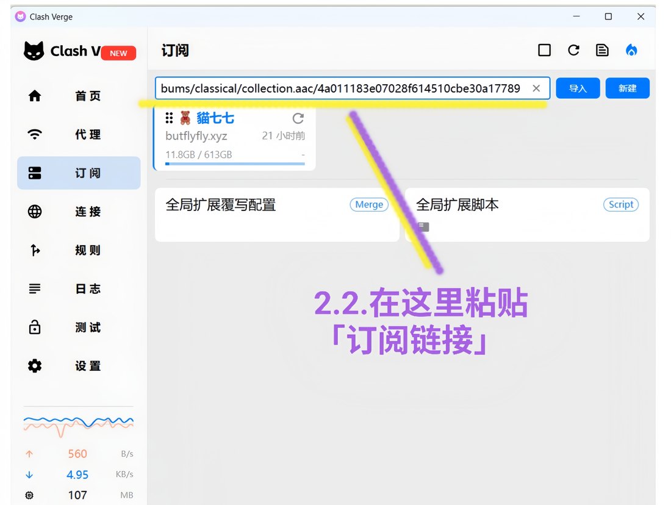Minimize the Clash Verge window

coord(576,16)
